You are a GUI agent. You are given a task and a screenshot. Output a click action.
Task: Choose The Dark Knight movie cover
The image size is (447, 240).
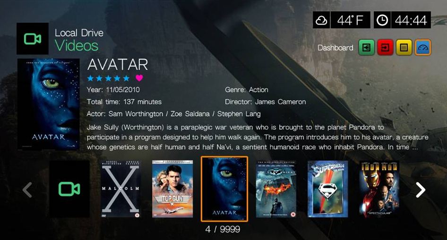point(276,189)
